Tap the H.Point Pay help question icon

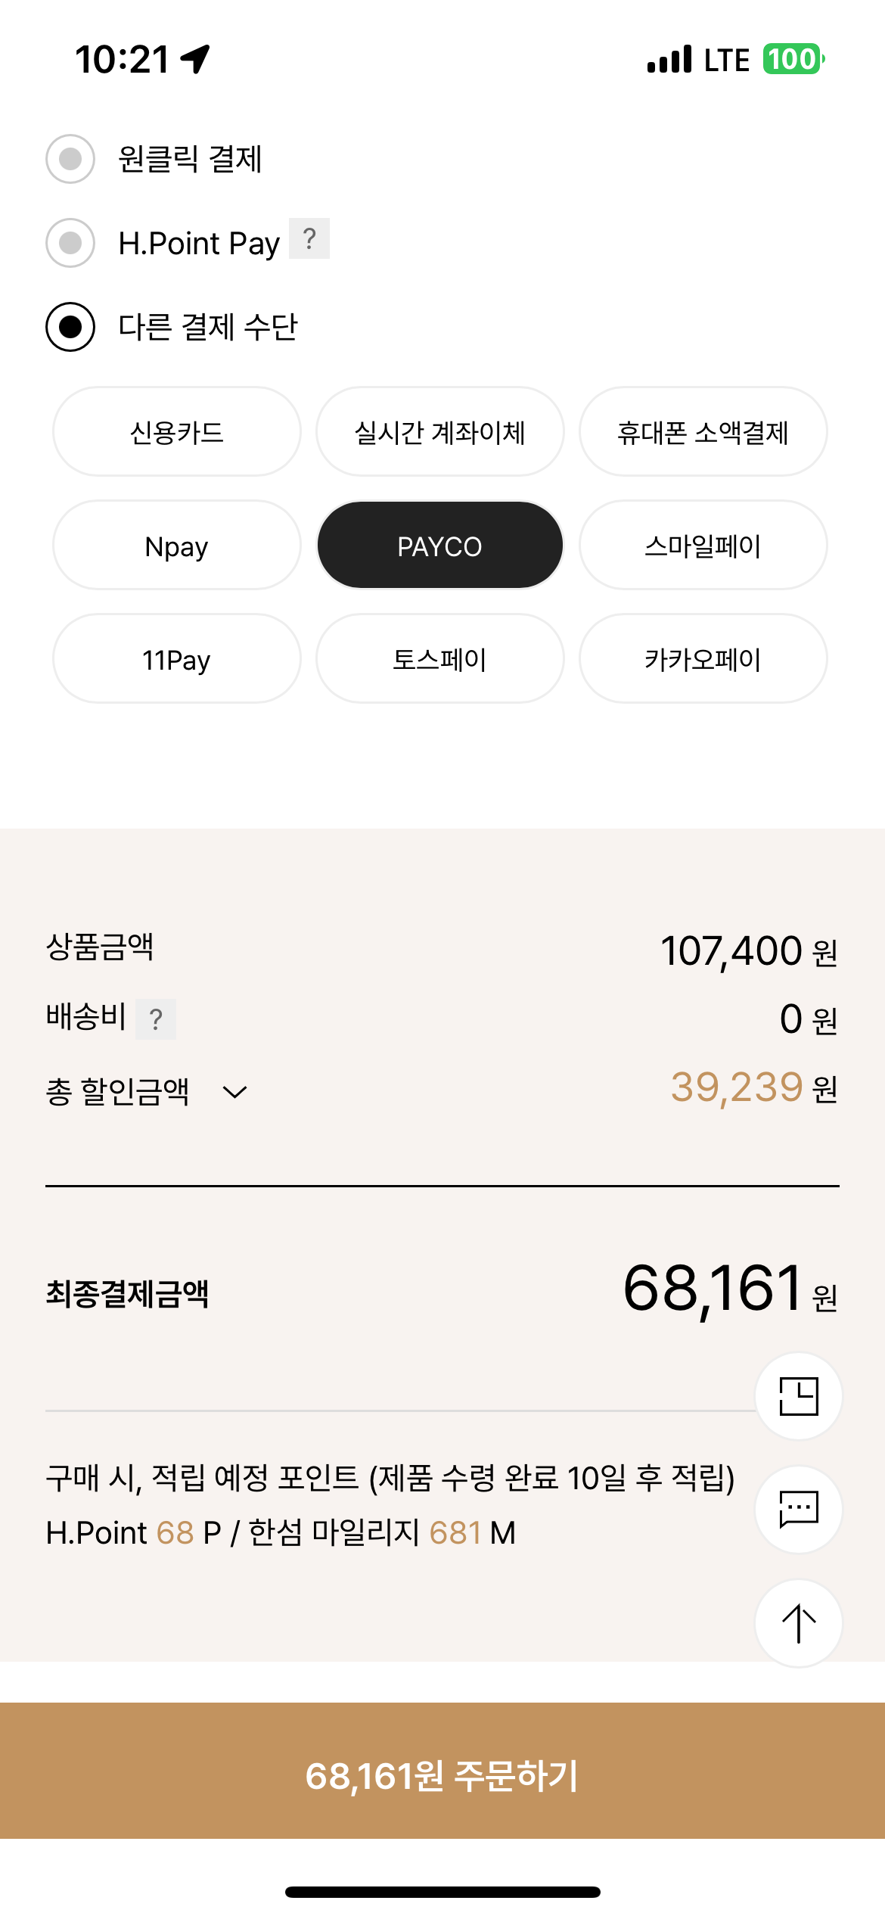tap(309, 239)
